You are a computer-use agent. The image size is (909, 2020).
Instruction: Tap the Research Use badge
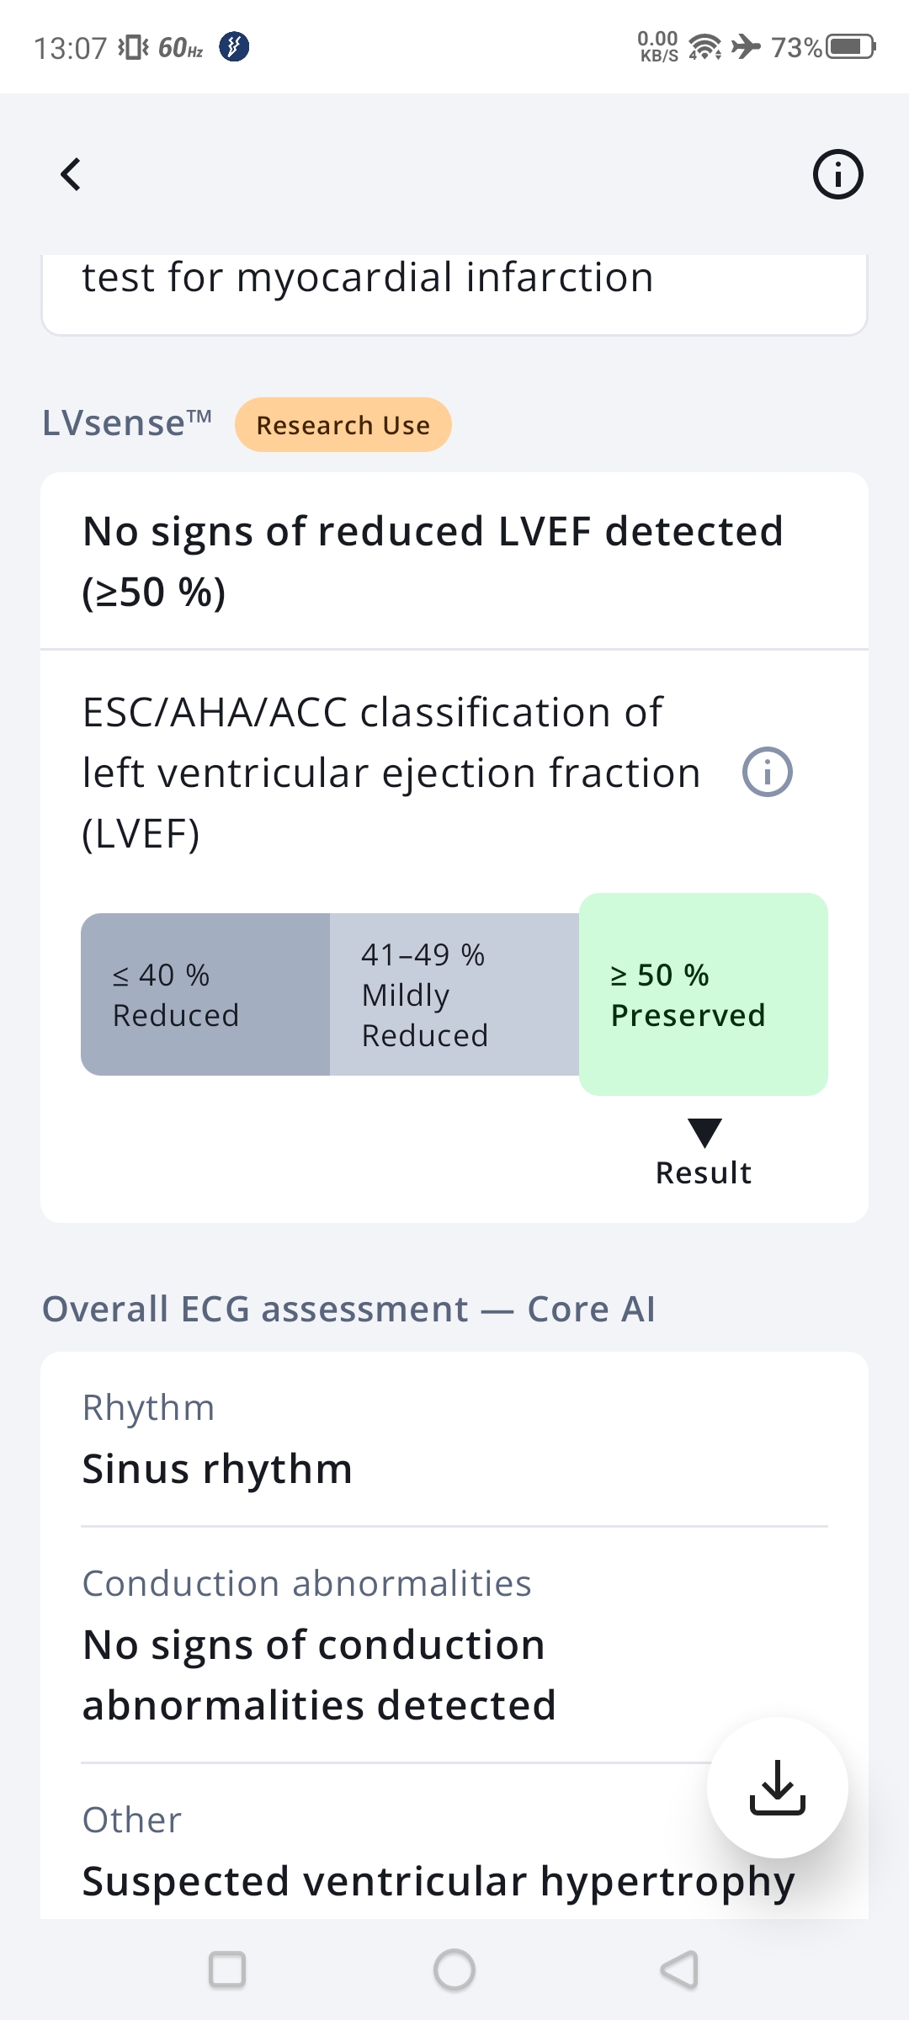pos(343,425)
